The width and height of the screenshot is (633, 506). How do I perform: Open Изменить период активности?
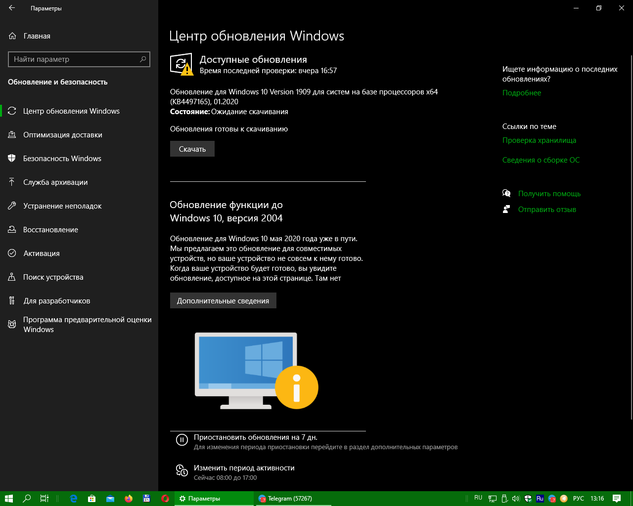[244, 468]
